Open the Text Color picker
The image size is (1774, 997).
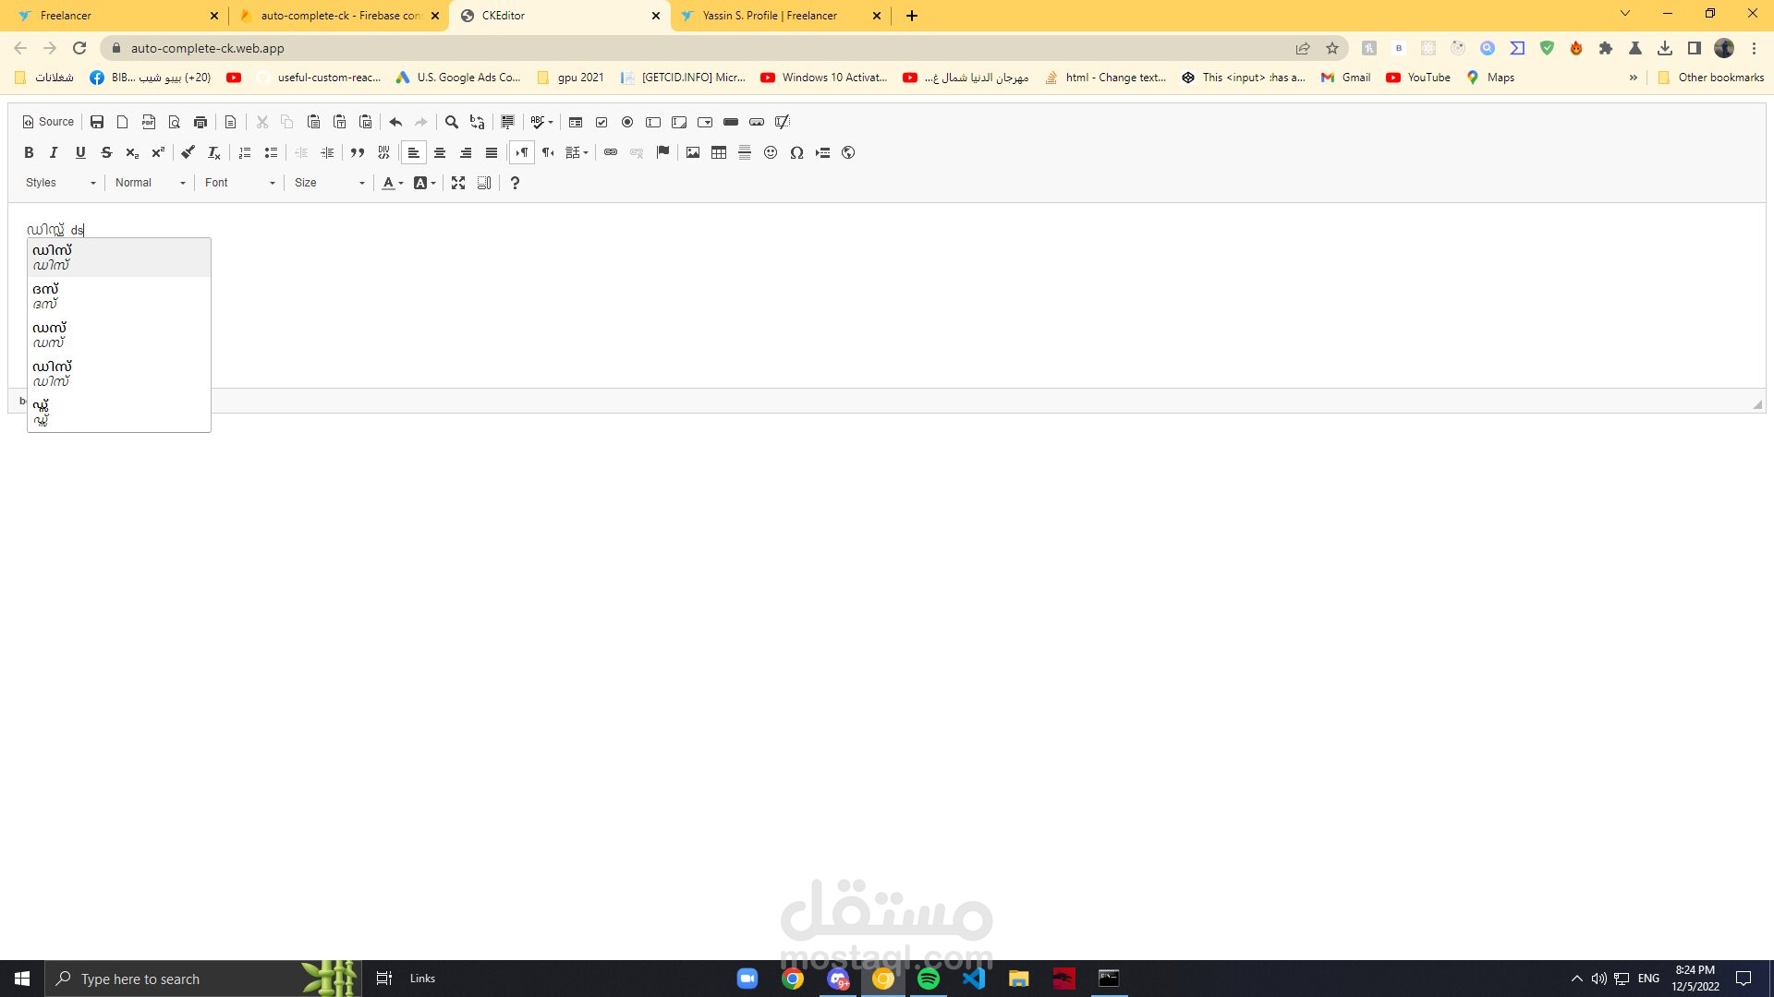393,183
